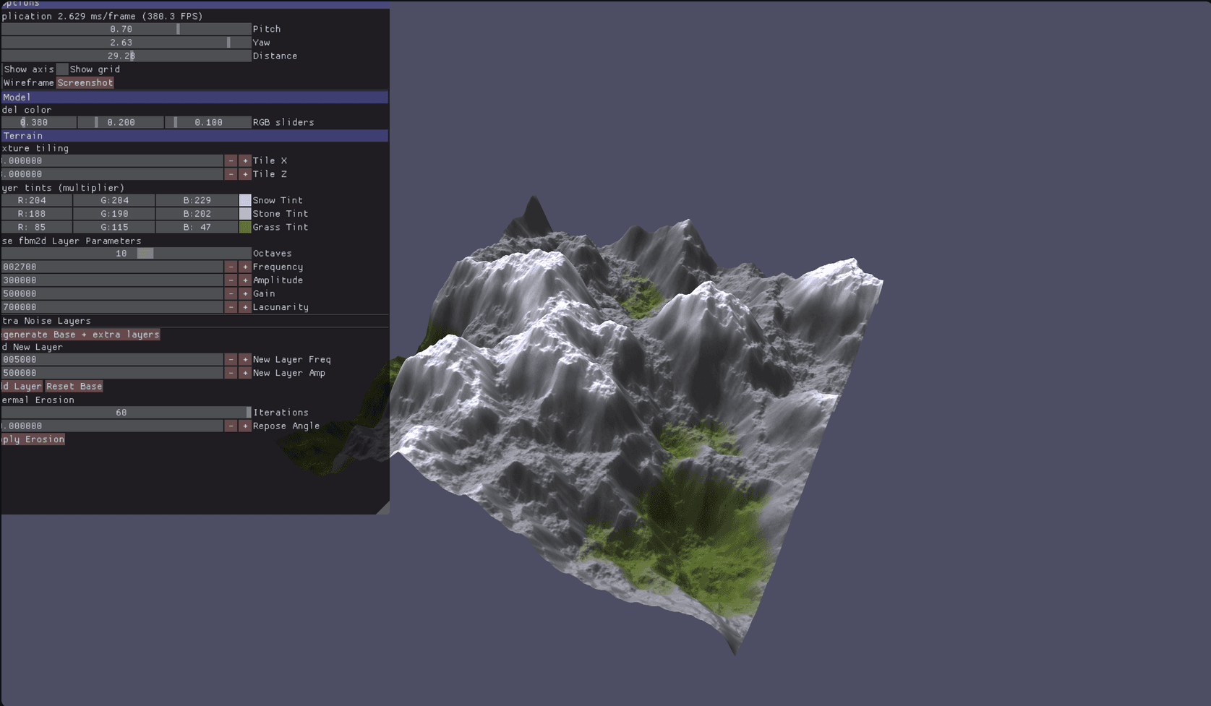Click Grass Tint B: 47 field
Viewport: 1211px width, 706px height.
pyautogui.click(x=197, y=227)
